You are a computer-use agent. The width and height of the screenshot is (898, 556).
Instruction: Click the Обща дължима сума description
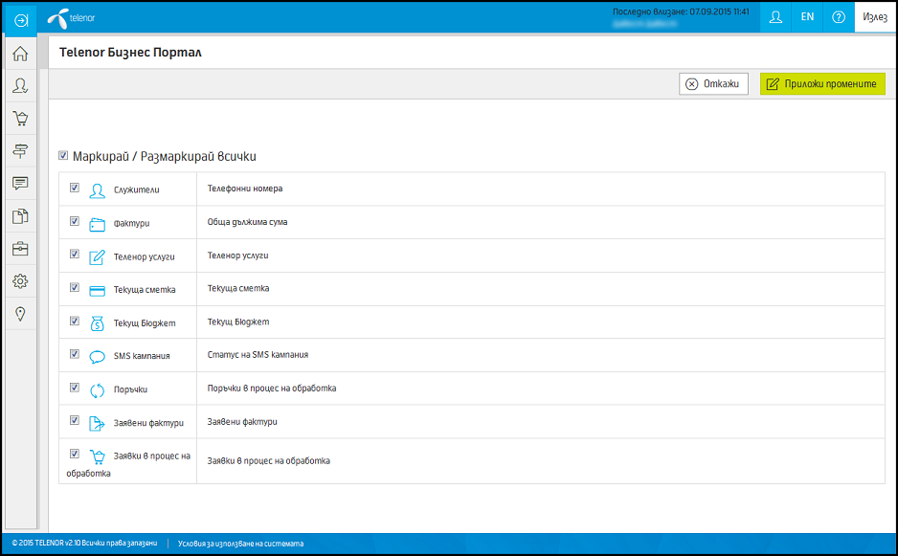coord(247,222)
